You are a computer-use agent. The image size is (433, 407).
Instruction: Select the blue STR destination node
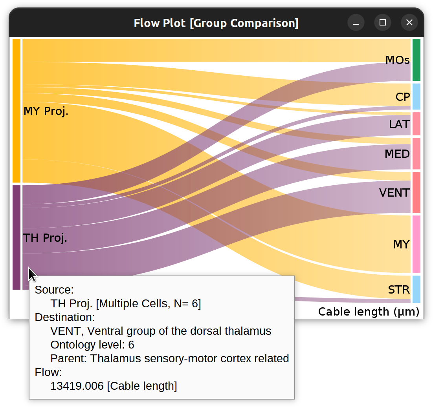point(416,289)
